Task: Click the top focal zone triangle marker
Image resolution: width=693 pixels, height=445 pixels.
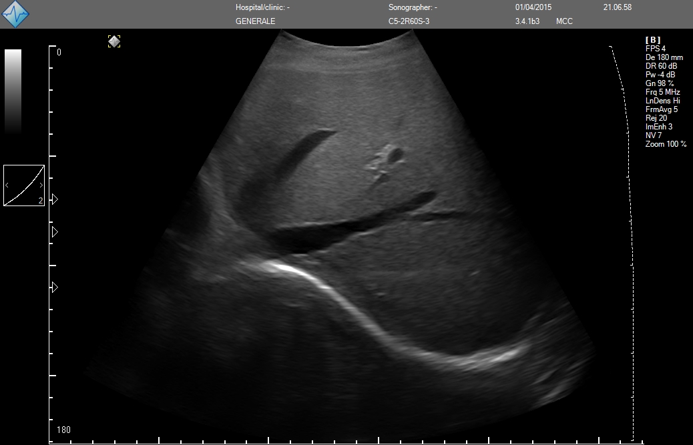Action: 55,199
